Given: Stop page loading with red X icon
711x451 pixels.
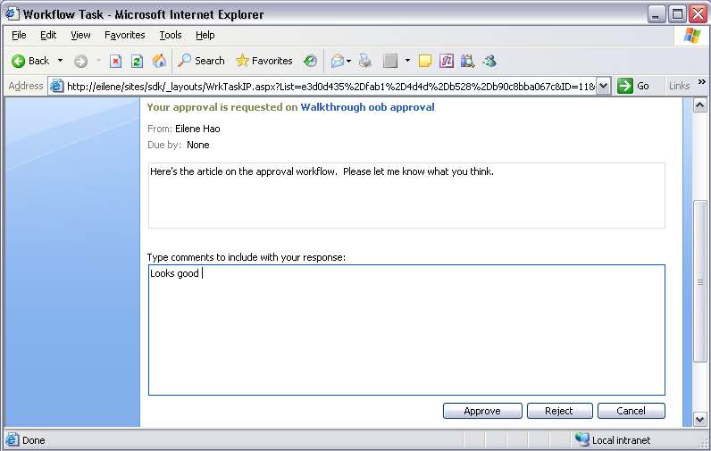Looking at the screenshot, I should 115,61.
